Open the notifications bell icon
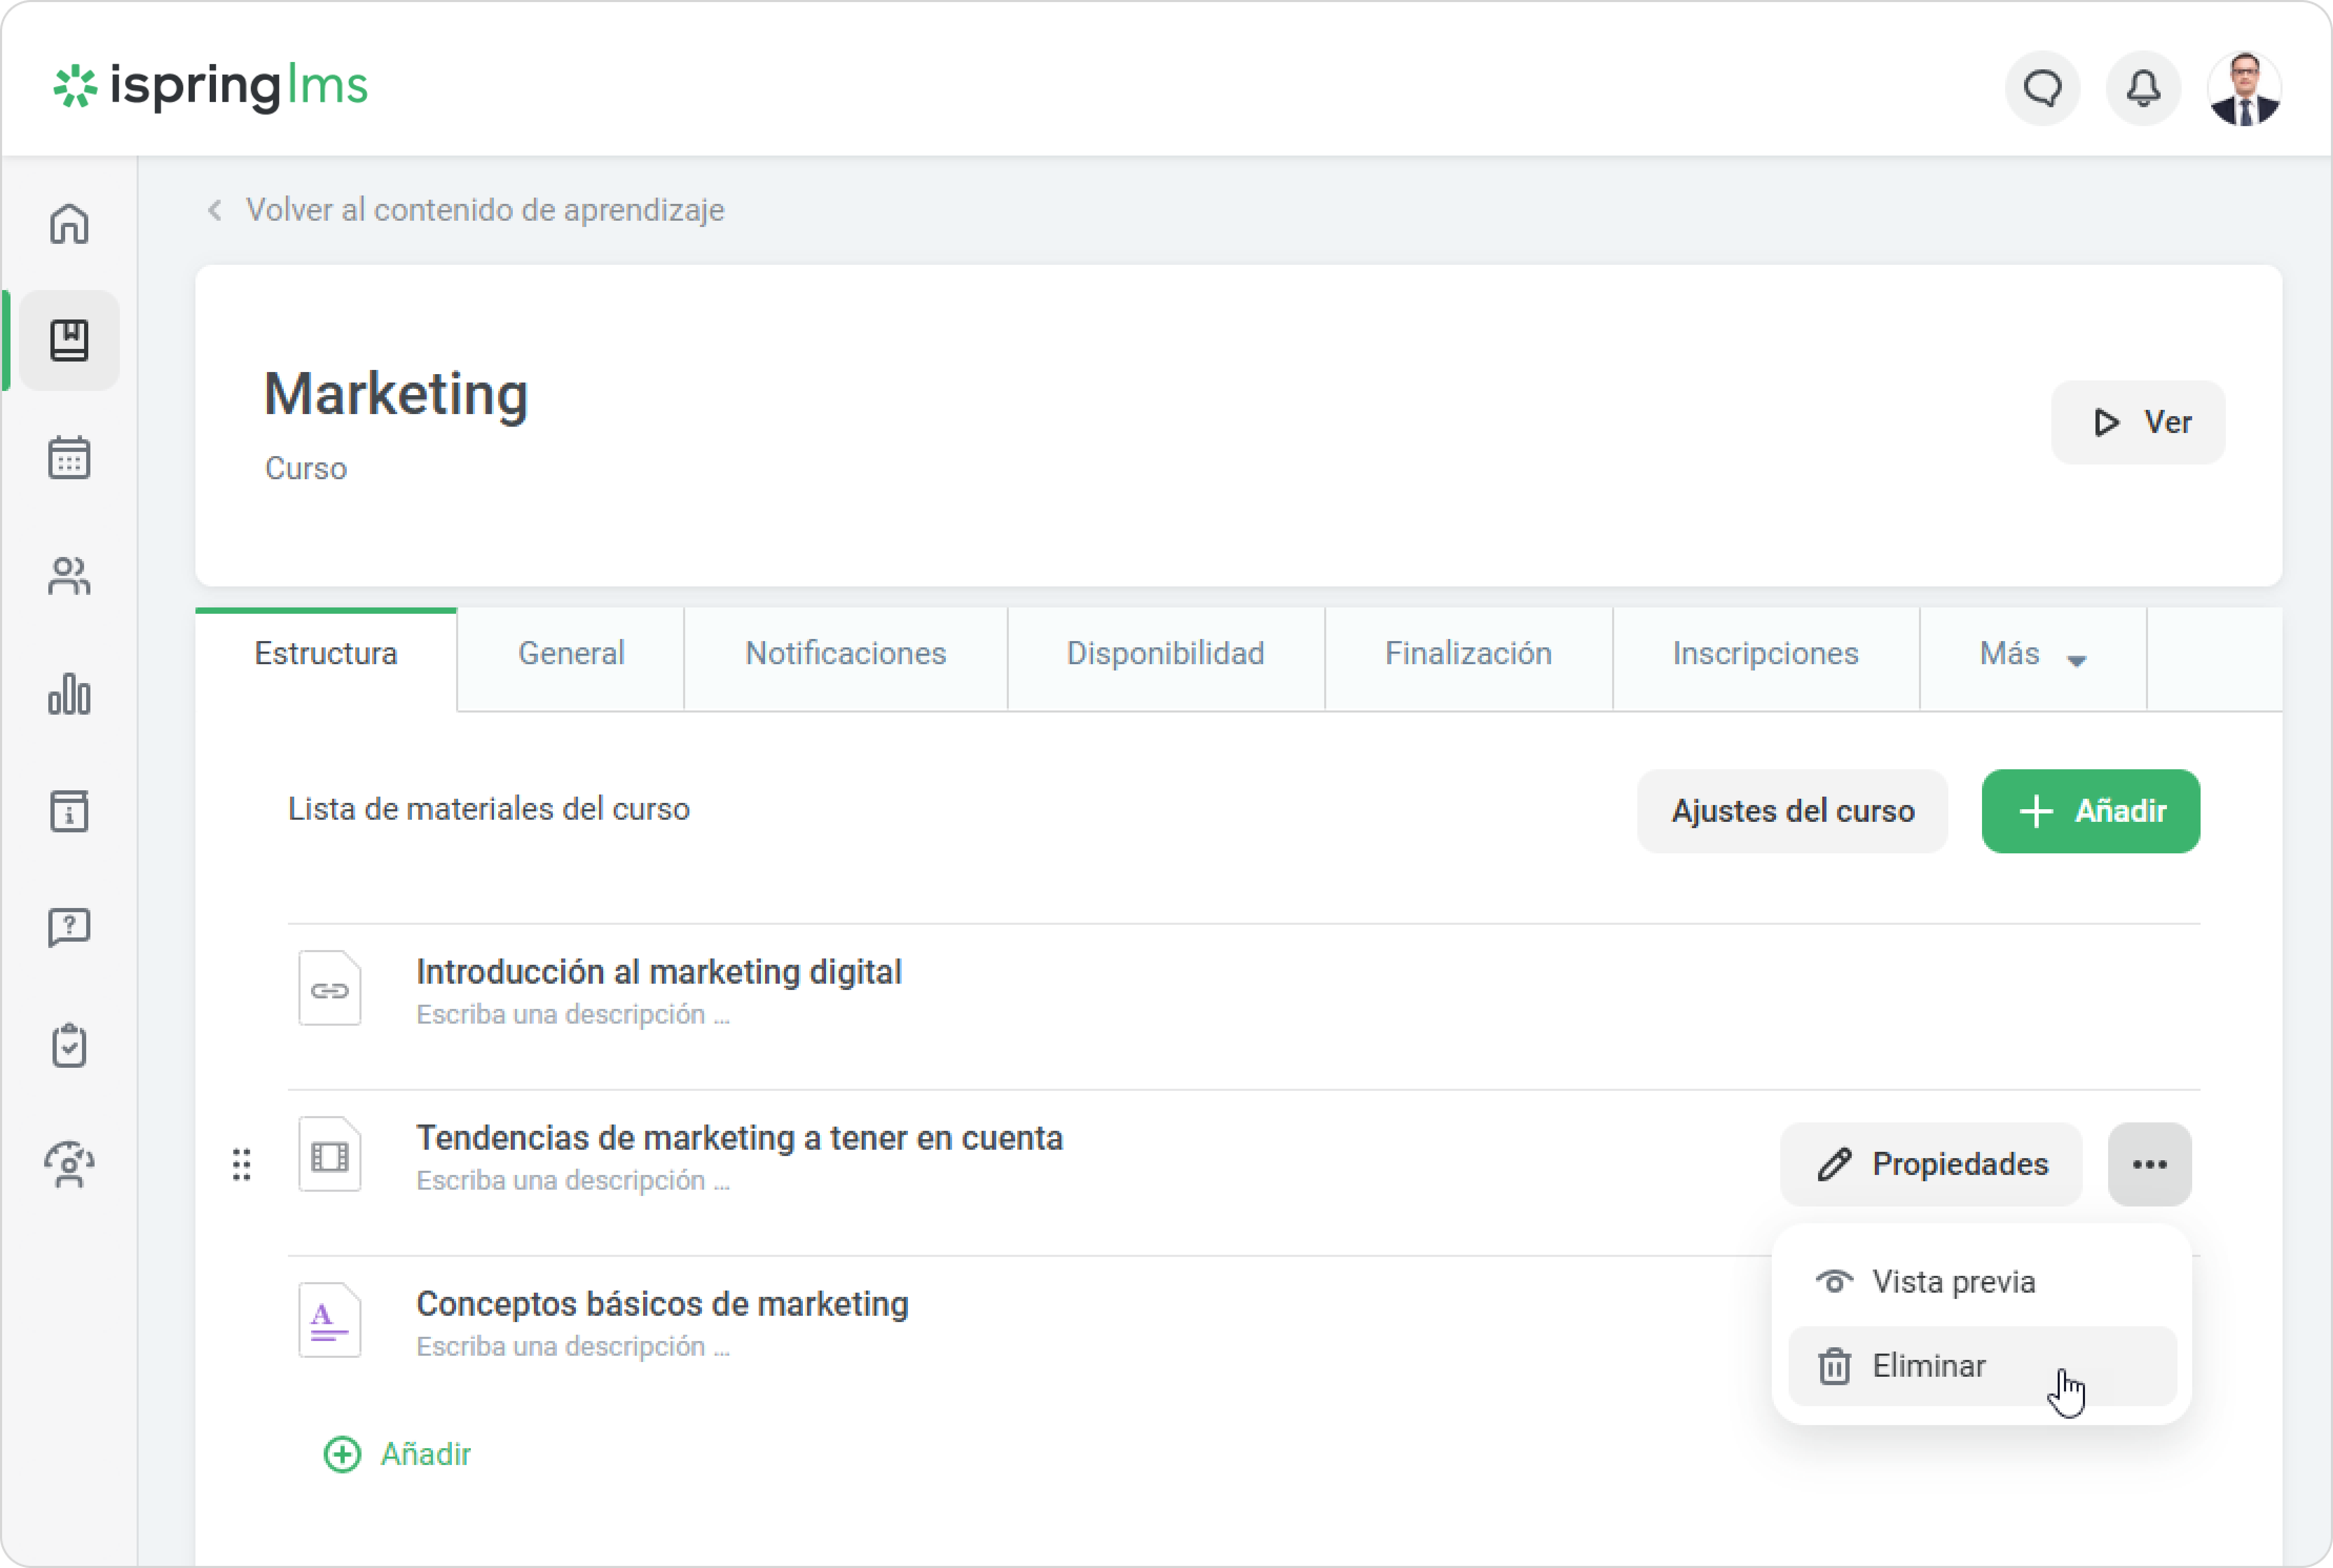Image resolution: width=2333 pixels, height=1568 pixels. (2143, 88)
